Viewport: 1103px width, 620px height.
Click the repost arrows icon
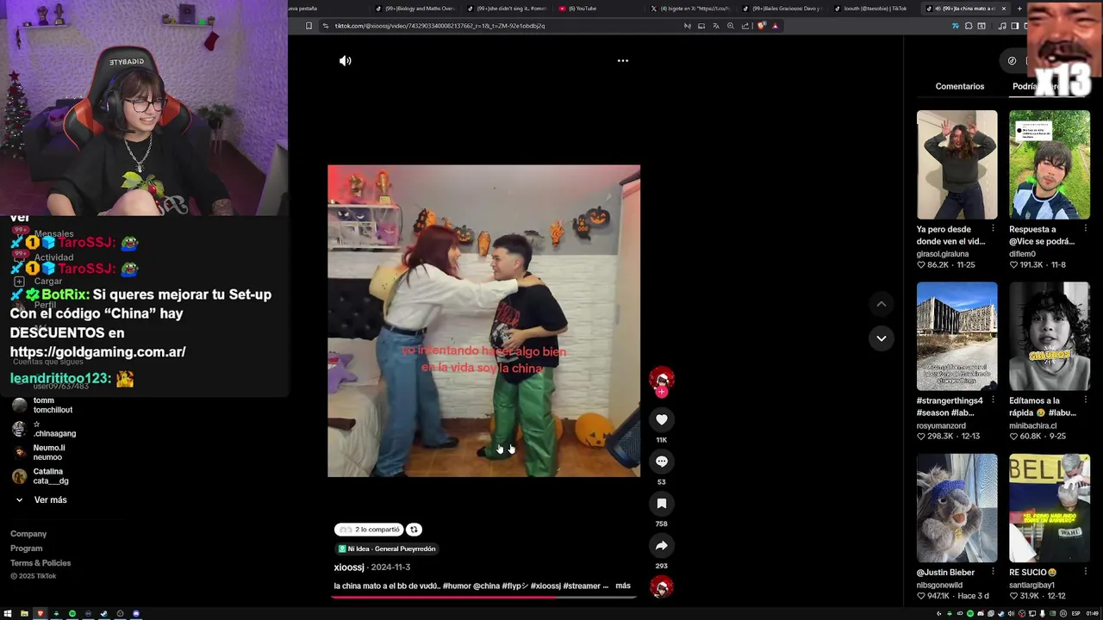[x=414, y=530]
